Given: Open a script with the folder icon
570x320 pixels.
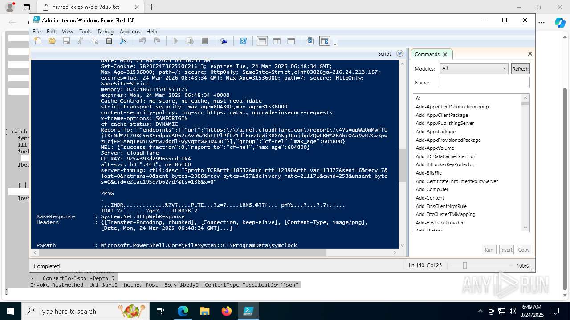Looking at the screenshot, I should click(x=52, y=41).
